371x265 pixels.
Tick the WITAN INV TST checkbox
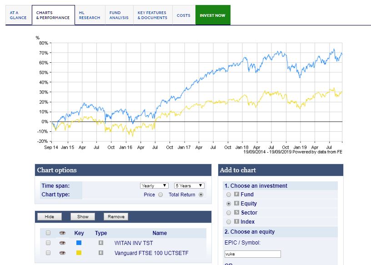coord(48,243)
